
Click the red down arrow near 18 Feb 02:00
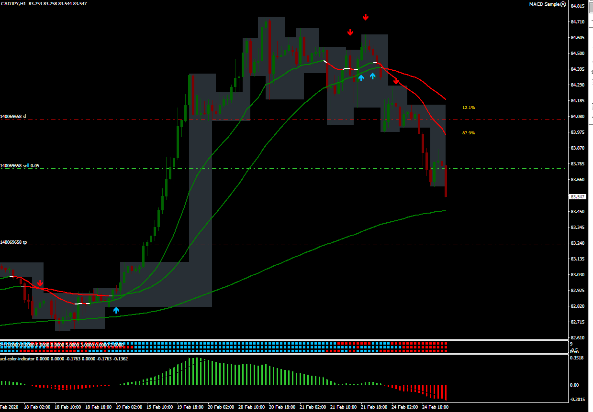[40, 283]
